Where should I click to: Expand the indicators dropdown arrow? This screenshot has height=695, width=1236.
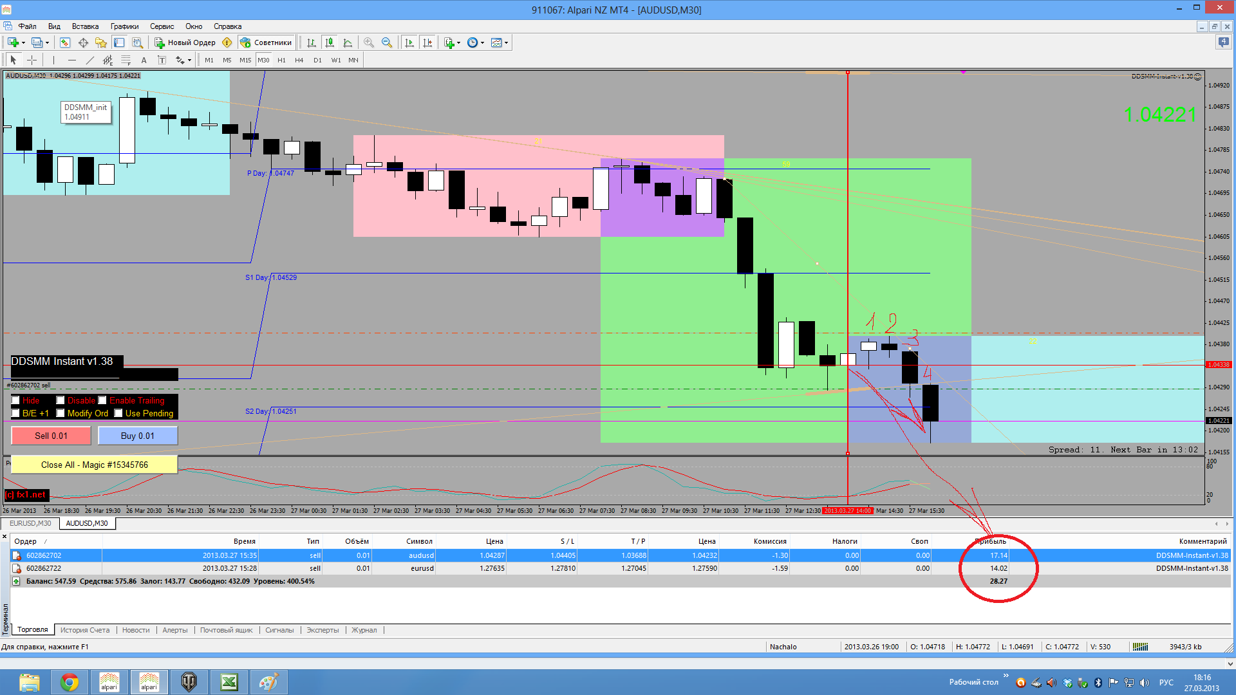click(x=458, y=42)
